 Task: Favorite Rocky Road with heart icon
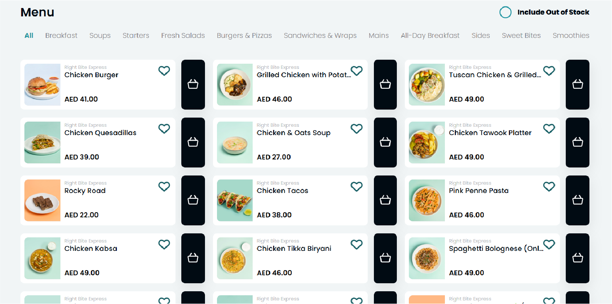click(164, 186)
